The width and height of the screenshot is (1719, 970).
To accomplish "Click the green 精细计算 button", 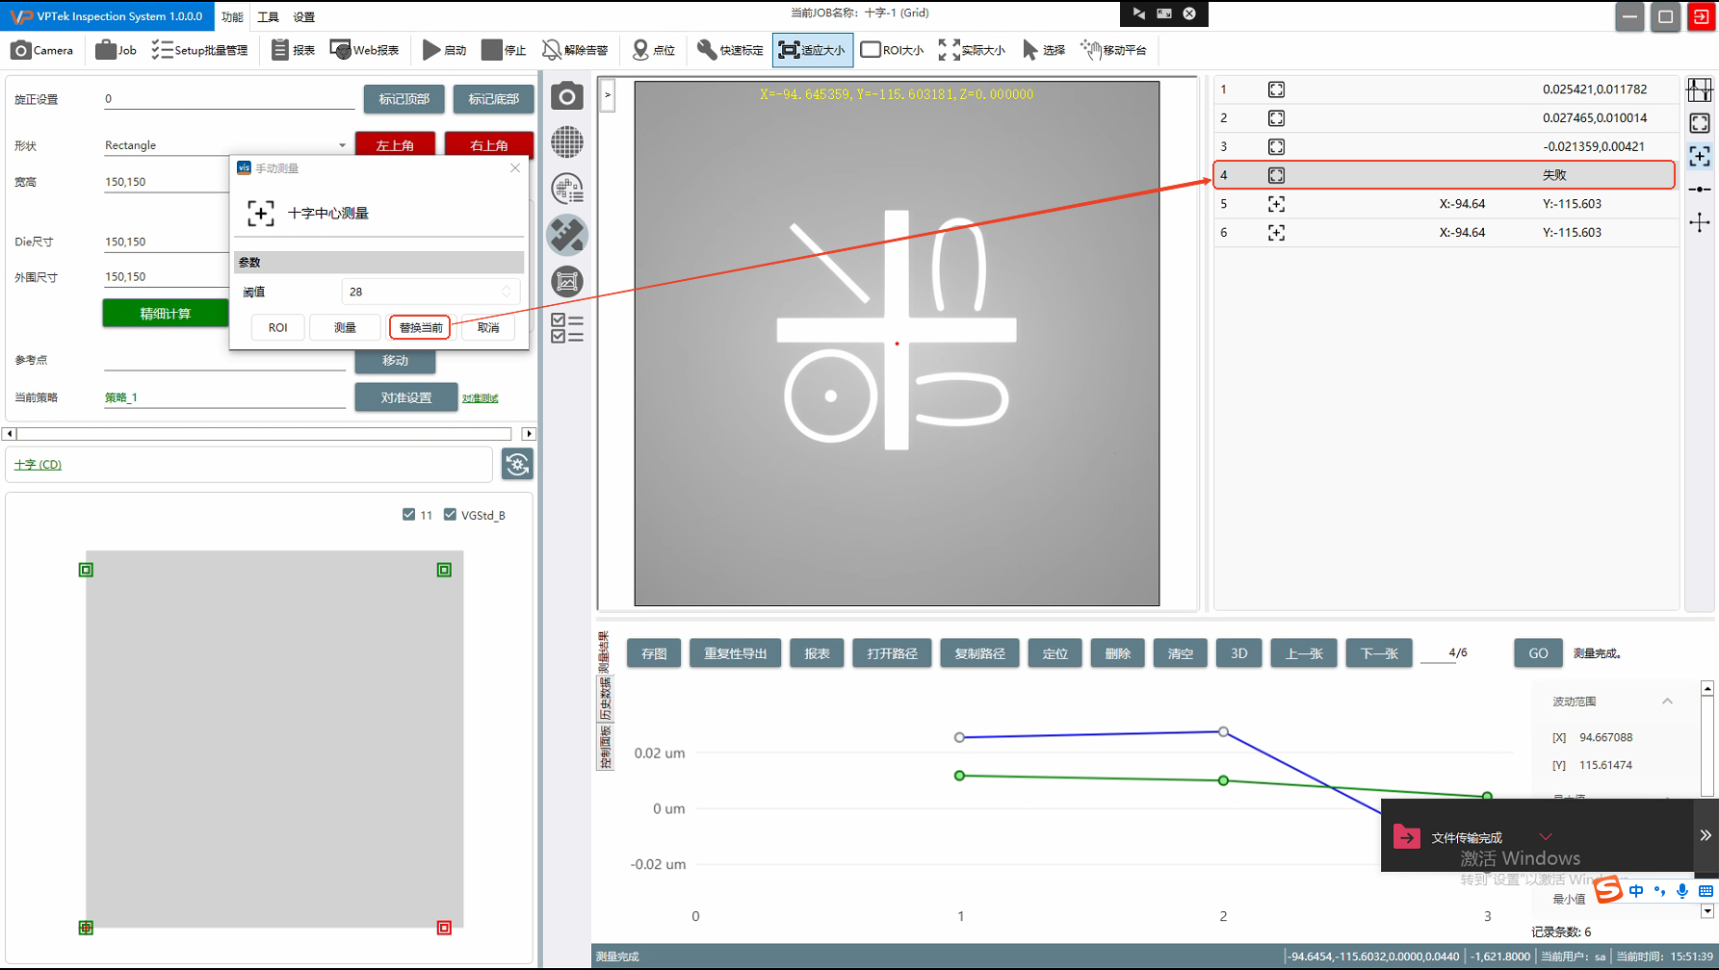I will click(166, 314).
